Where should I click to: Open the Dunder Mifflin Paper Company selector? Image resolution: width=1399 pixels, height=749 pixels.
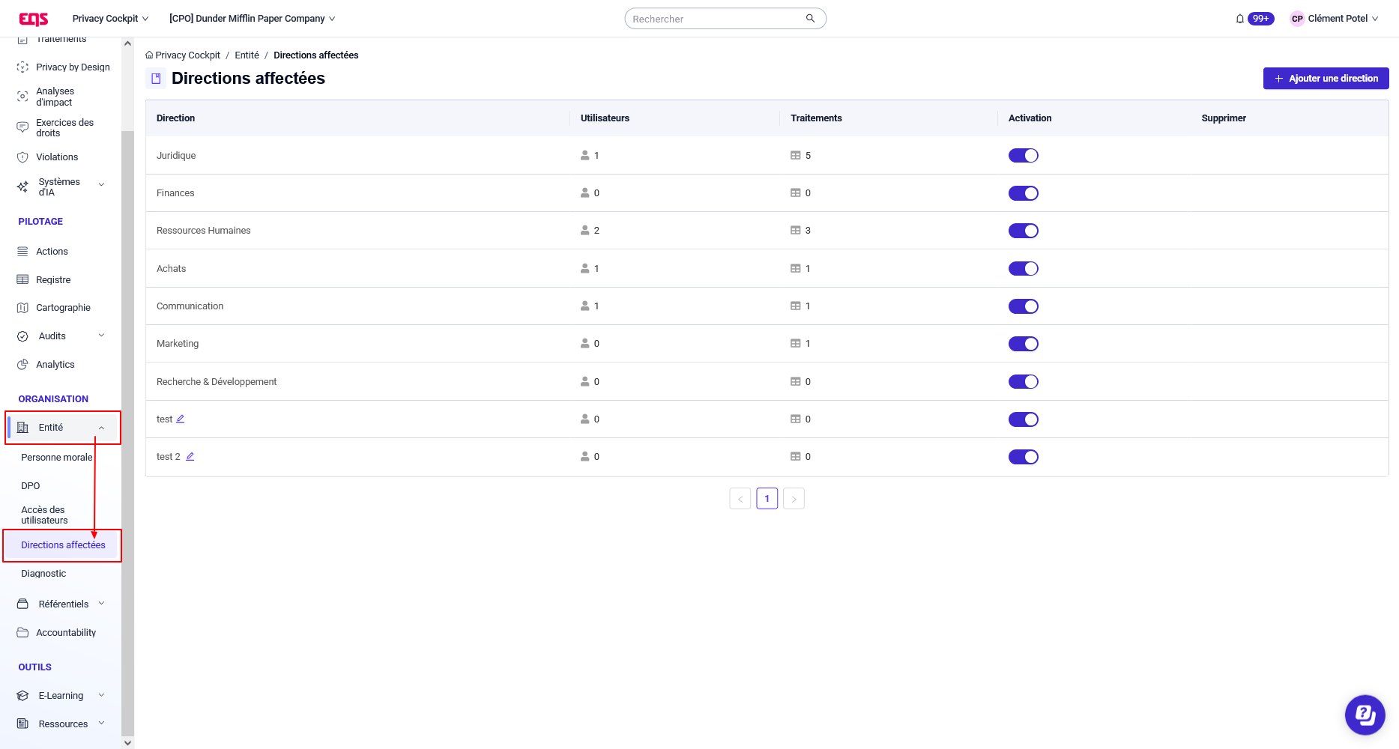click(253, 19)
